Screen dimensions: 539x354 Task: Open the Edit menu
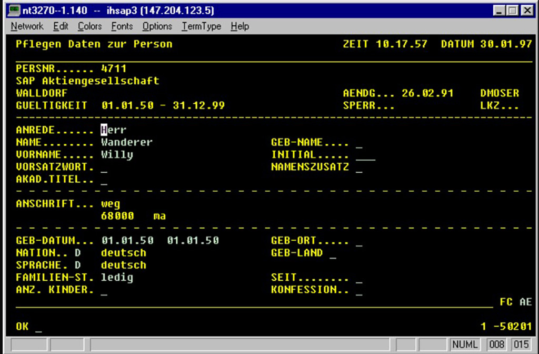(61, 26)
